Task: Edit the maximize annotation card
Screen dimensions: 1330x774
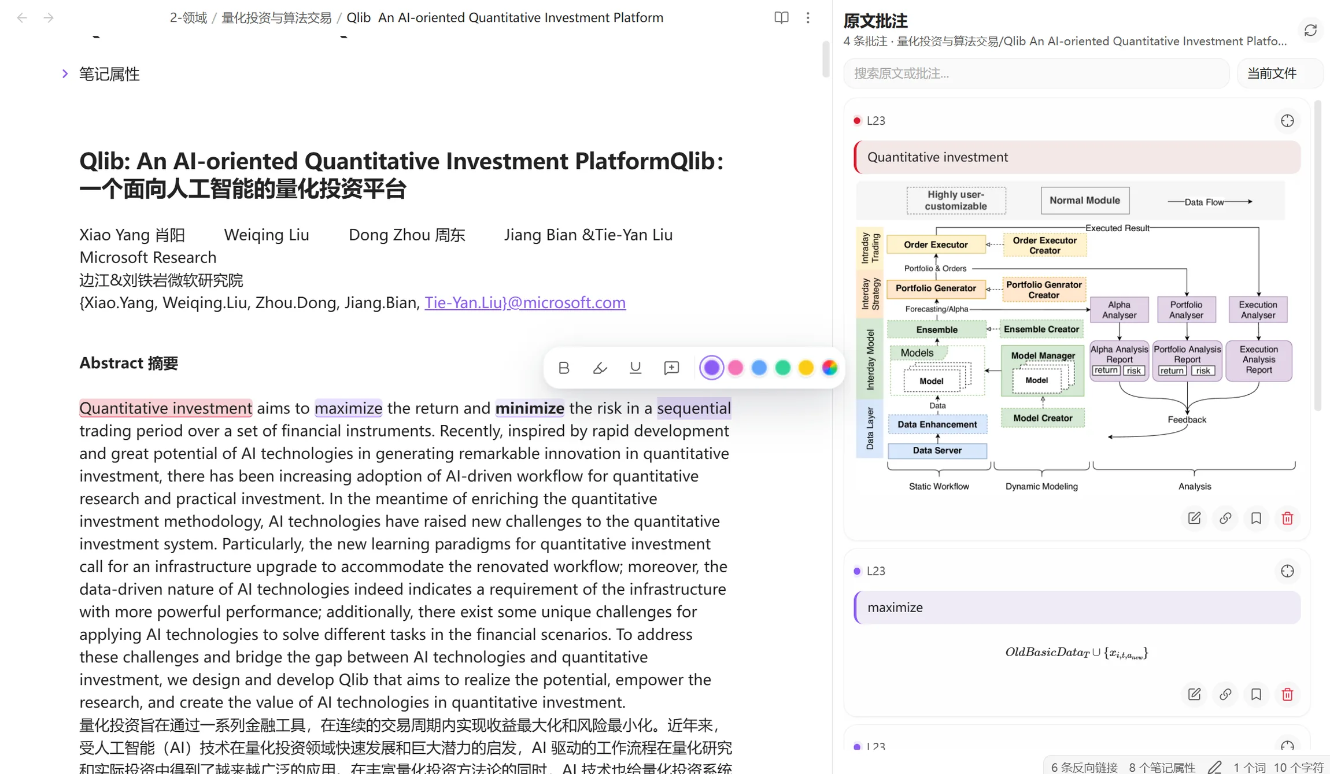Action: pyautogui.click(x=1194, y=694)
